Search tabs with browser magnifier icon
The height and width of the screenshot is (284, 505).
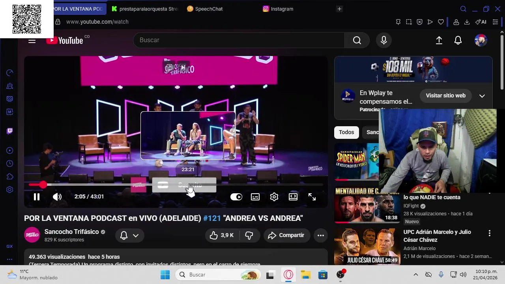(464, 9)
